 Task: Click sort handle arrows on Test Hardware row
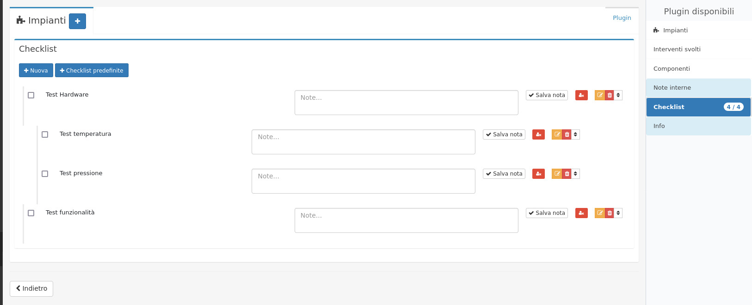click(618, 95)
